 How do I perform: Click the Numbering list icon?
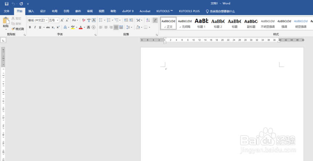point(109,20)
